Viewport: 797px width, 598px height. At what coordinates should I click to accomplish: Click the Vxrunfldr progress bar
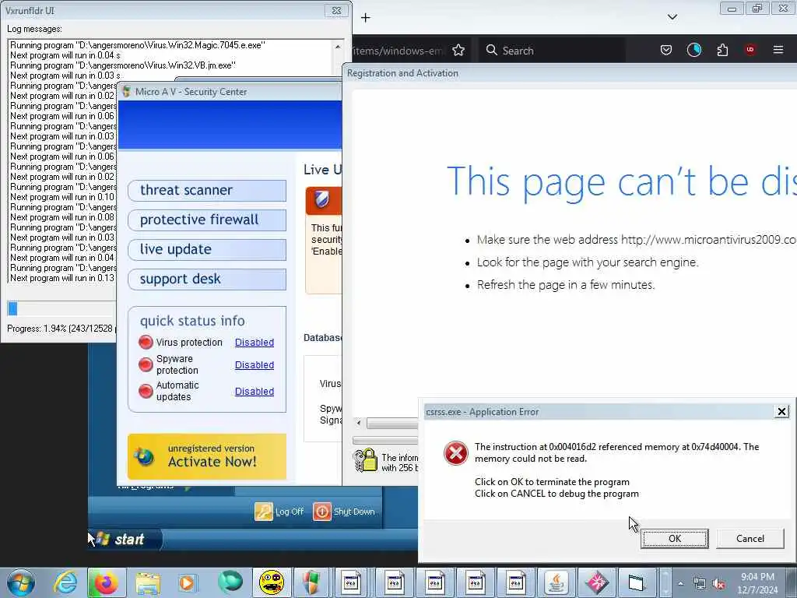point(61,308)
